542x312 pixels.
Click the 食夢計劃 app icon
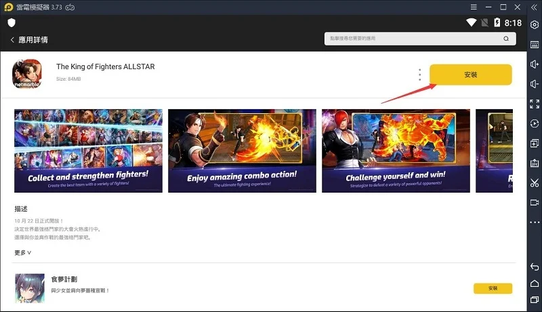click(30, 288)
